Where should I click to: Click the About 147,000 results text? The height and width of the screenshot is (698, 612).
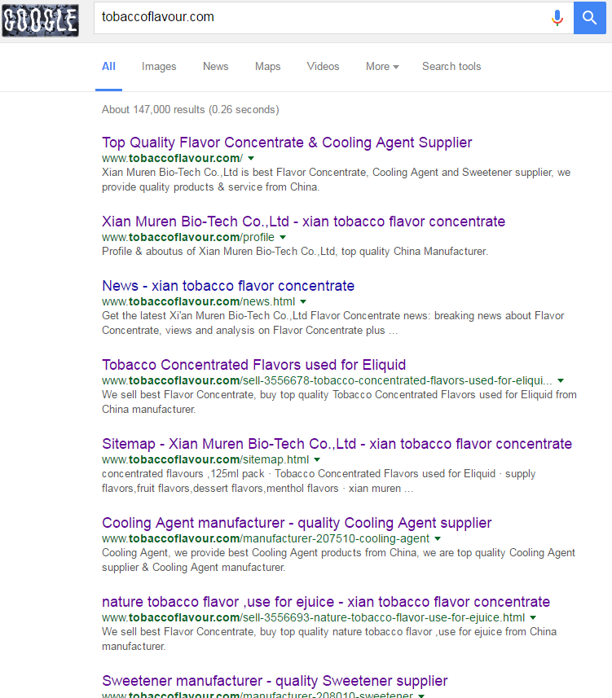pos(190,109)
